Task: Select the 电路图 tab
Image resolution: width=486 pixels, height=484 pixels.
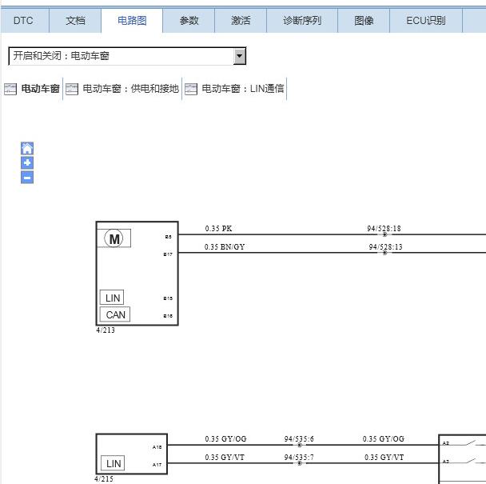Action: click(x=132, y=21)
